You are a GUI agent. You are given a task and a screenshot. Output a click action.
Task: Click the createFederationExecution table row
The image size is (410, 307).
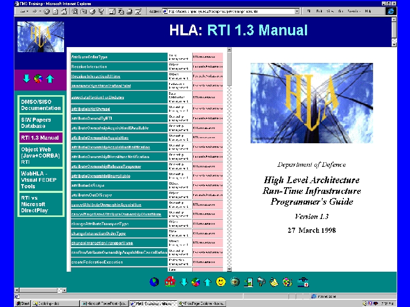pyautogui.click(x=147, y=262)
